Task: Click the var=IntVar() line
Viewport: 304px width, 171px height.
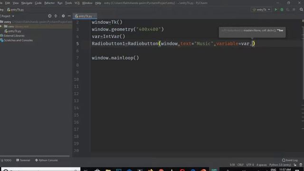Action: point(108,37)
